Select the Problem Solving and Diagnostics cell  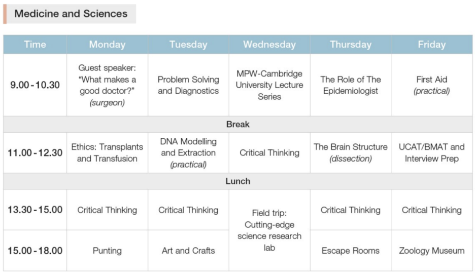tap(188, 85)
